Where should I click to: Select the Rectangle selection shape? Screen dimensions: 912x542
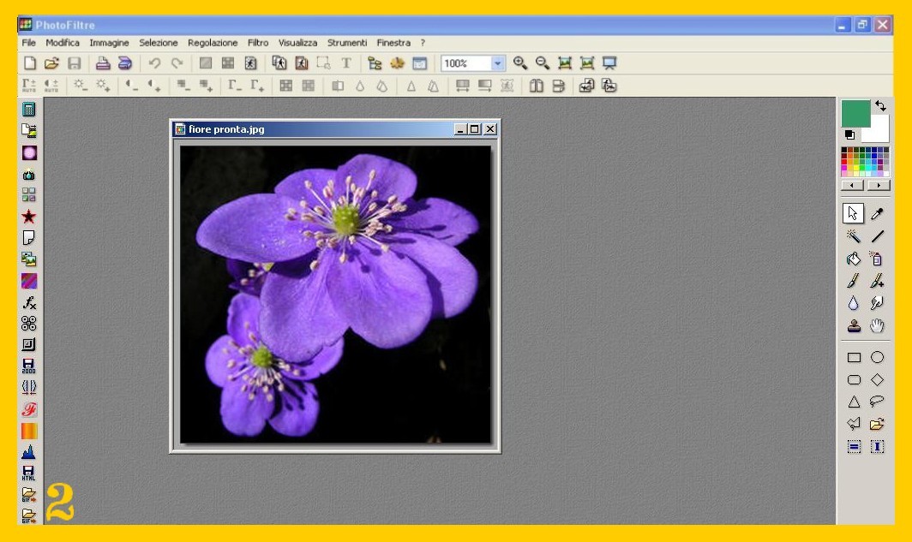click(854, 358)
